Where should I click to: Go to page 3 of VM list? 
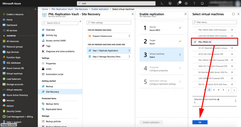(214, 90)
